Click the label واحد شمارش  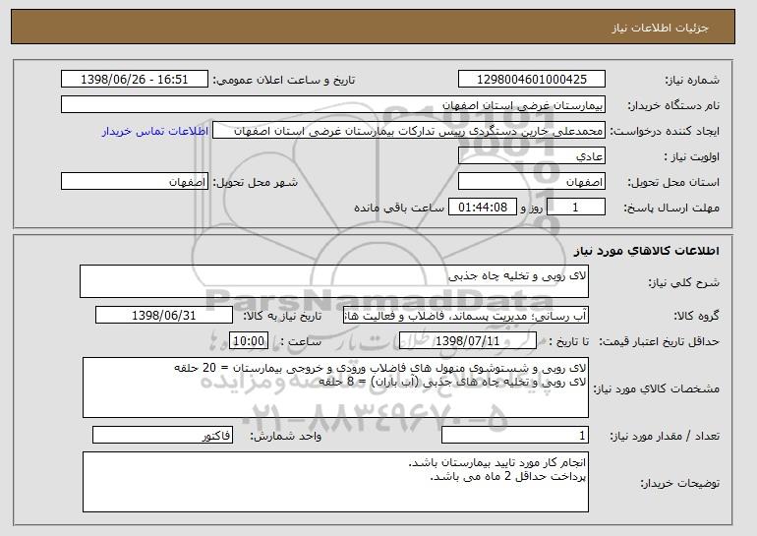point(285,436)
